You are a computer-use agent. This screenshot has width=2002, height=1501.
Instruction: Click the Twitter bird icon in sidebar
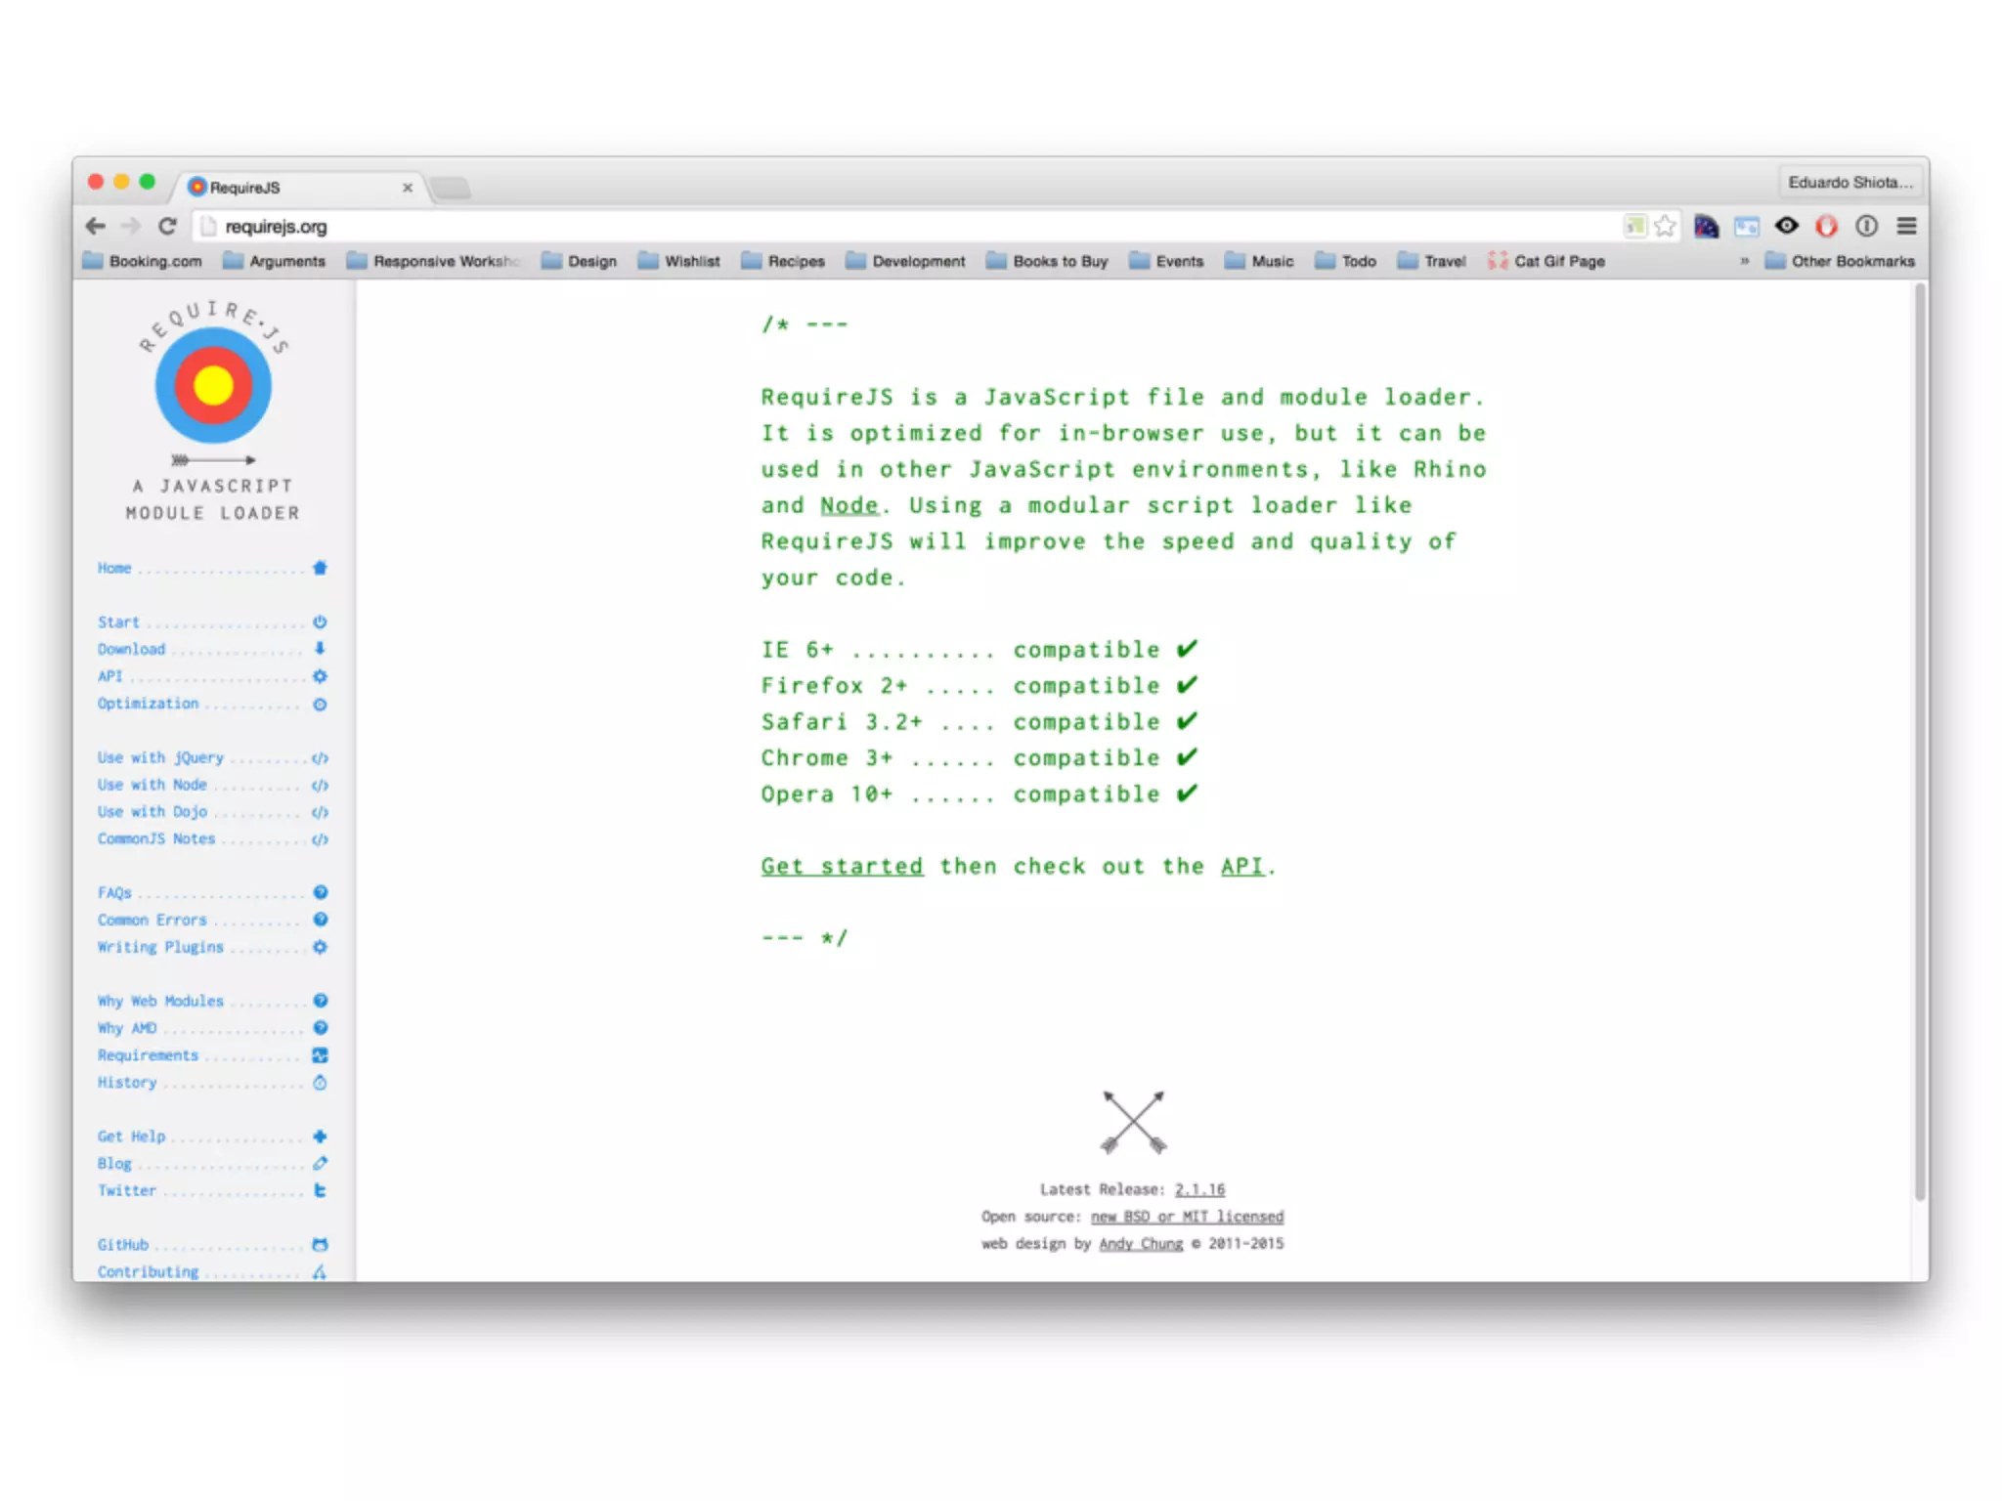[320, 1190]
